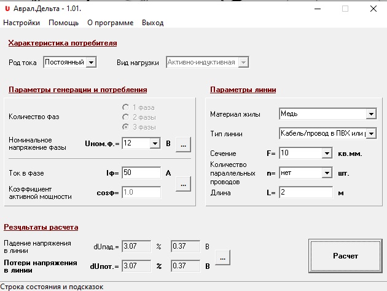
Task: Expand the Сечение F dropdown
Action: pos(327,153)
